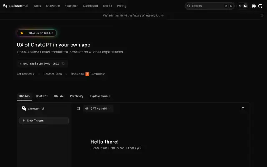This screenshot has height=167, width=267.
Task: Click the assistant-ui logo in header
Action: 15,6
